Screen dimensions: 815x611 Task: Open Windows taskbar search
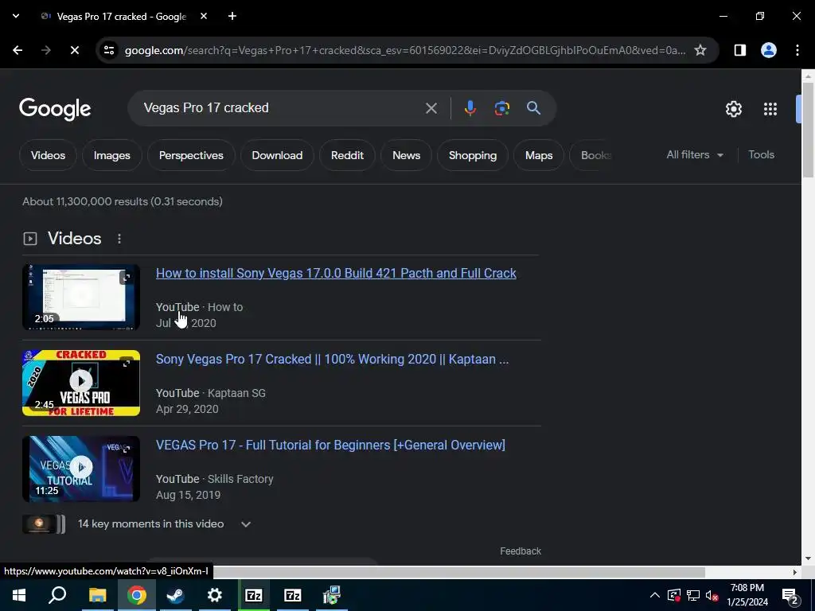pos(57,595)
